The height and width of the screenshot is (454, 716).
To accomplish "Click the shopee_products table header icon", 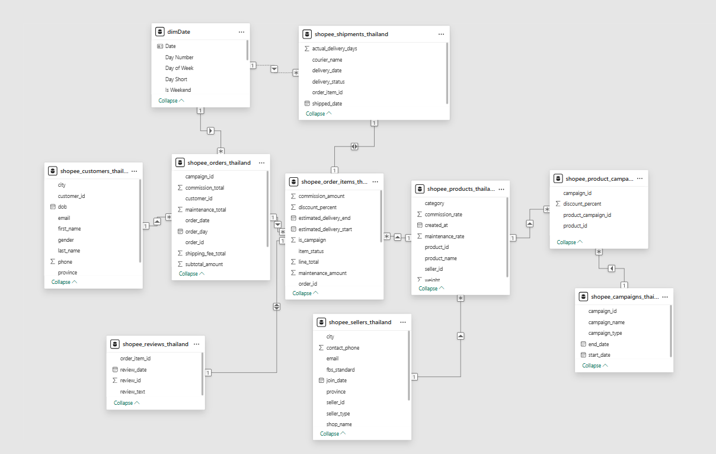I will pos(420,189).
